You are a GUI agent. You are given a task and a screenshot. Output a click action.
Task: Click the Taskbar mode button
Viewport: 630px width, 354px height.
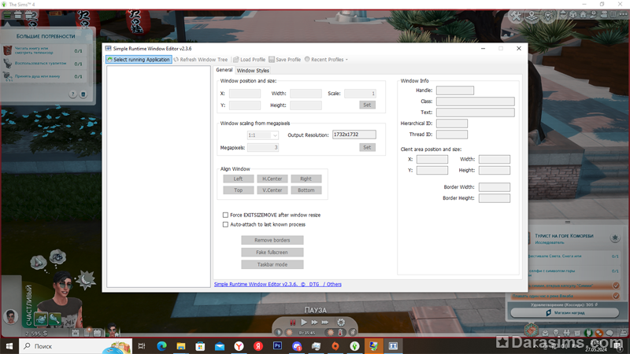(272, 264)
